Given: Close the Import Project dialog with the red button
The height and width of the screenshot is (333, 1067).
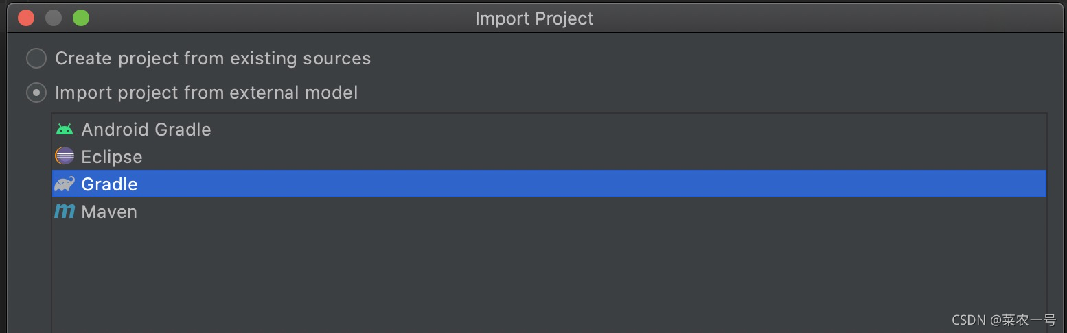Looking at the screenshot, I should coord(26,18).
